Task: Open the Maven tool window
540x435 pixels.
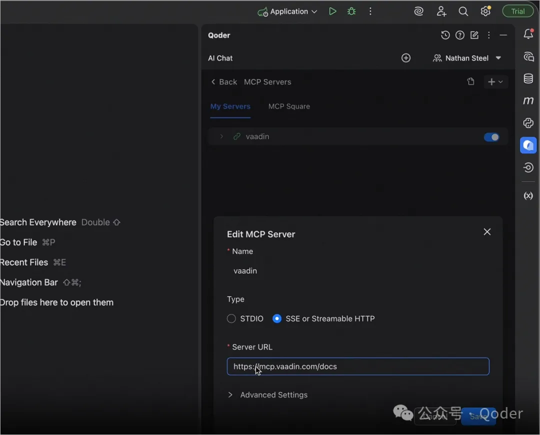Action: click(528, 100)
